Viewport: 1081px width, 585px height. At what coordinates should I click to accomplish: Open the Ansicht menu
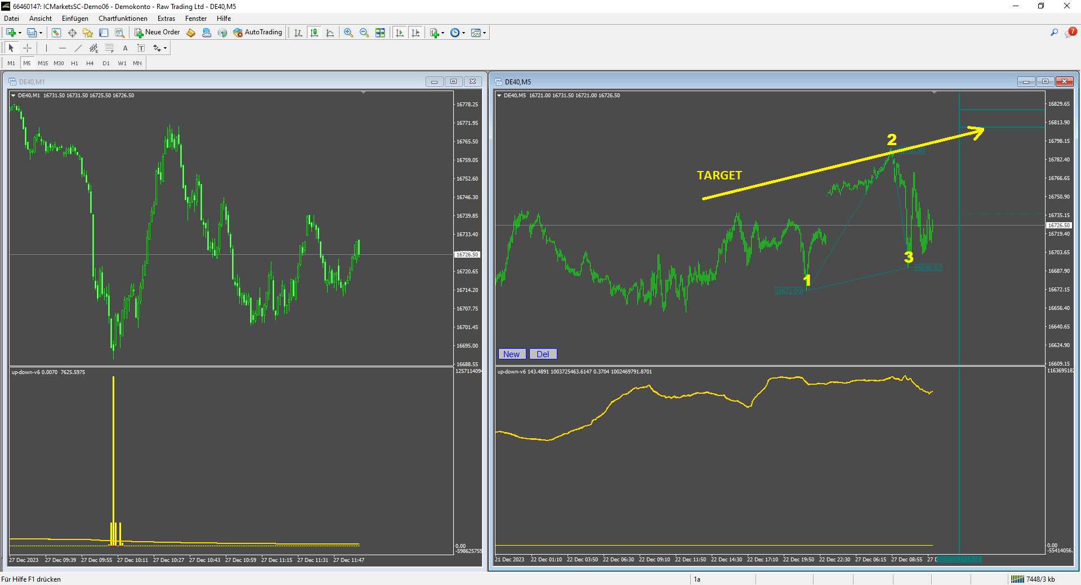41,19
